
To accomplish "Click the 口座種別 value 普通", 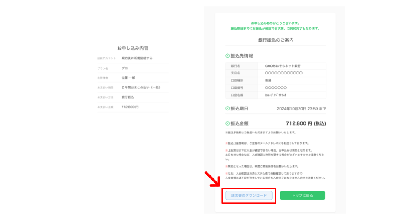I will coord(268,81).
